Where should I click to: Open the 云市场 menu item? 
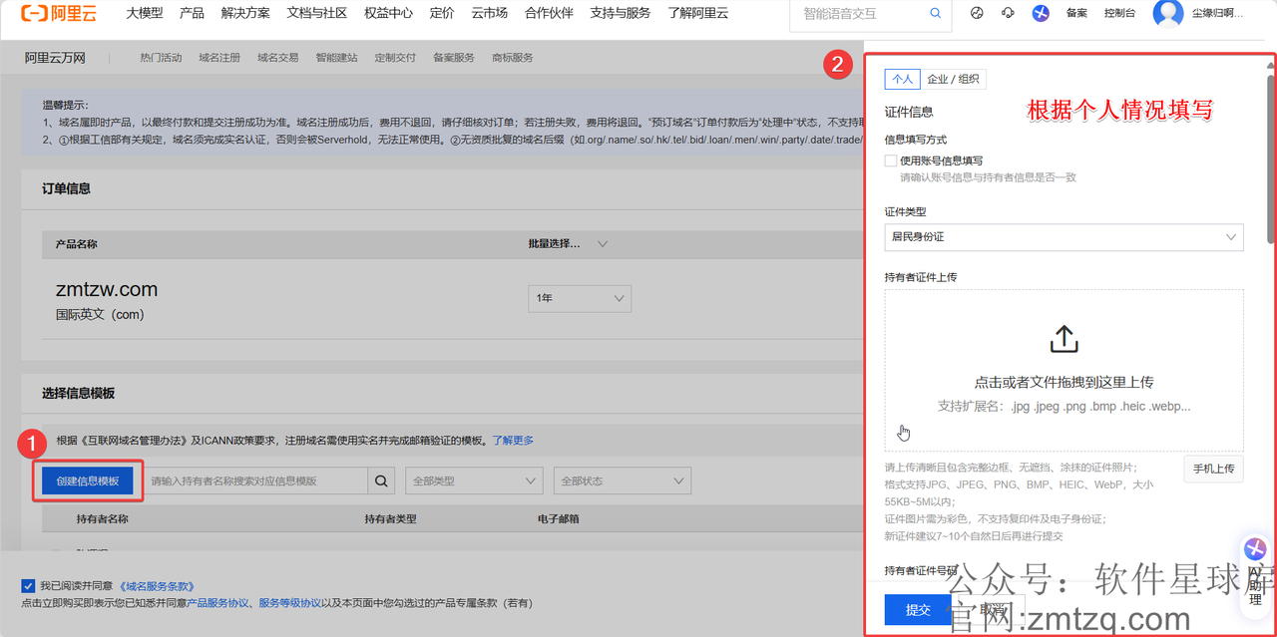click(x=489, y=13)
